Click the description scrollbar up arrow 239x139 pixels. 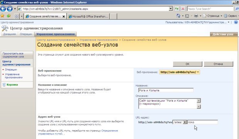pyautogui.click(x=199, y=101)
